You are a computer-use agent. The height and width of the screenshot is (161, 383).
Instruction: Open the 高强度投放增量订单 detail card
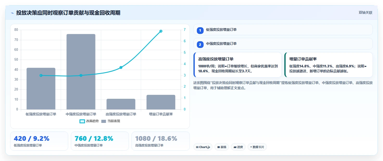point(237,65)
